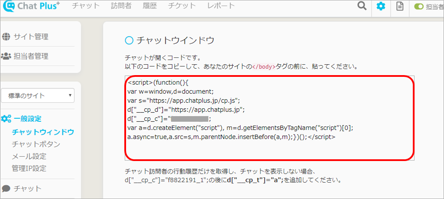The width and height of the screenshot is (444, 199).
Task: Click the code line var s="https://app.chatplus.jp/cp.js";
Action: point(184,100)
